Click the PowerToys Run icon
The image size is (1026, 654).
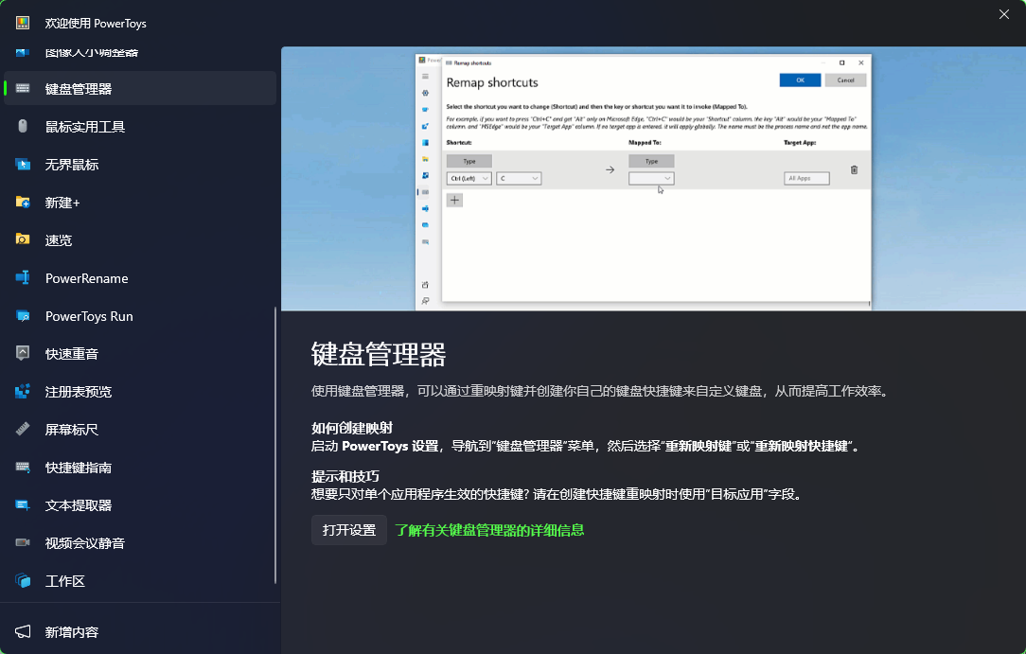tap(23, 316)
